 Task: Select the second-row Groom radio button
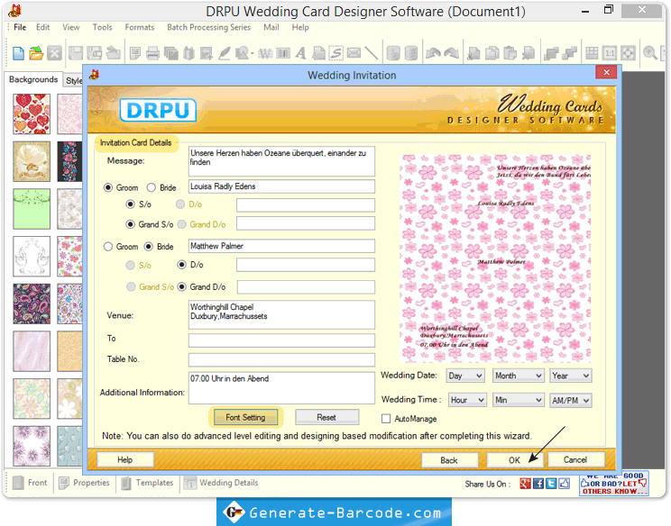point(108,247)
